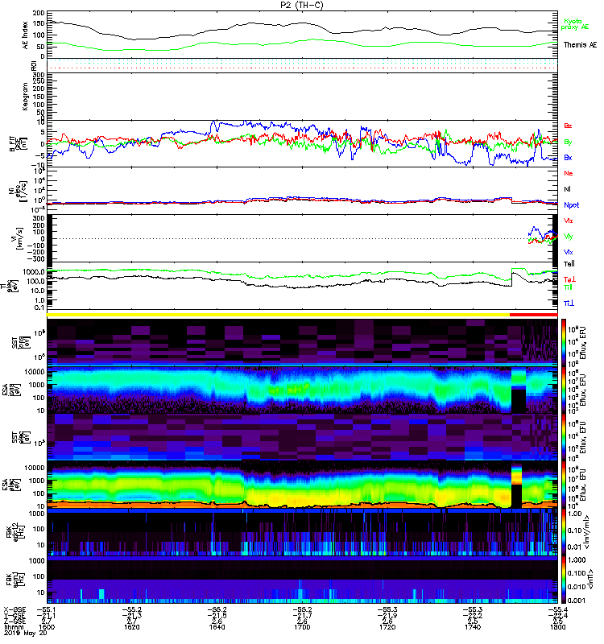Select the red Te perpendicular legend label
Screen dimensions: 604x644
(x=569, y=279)
